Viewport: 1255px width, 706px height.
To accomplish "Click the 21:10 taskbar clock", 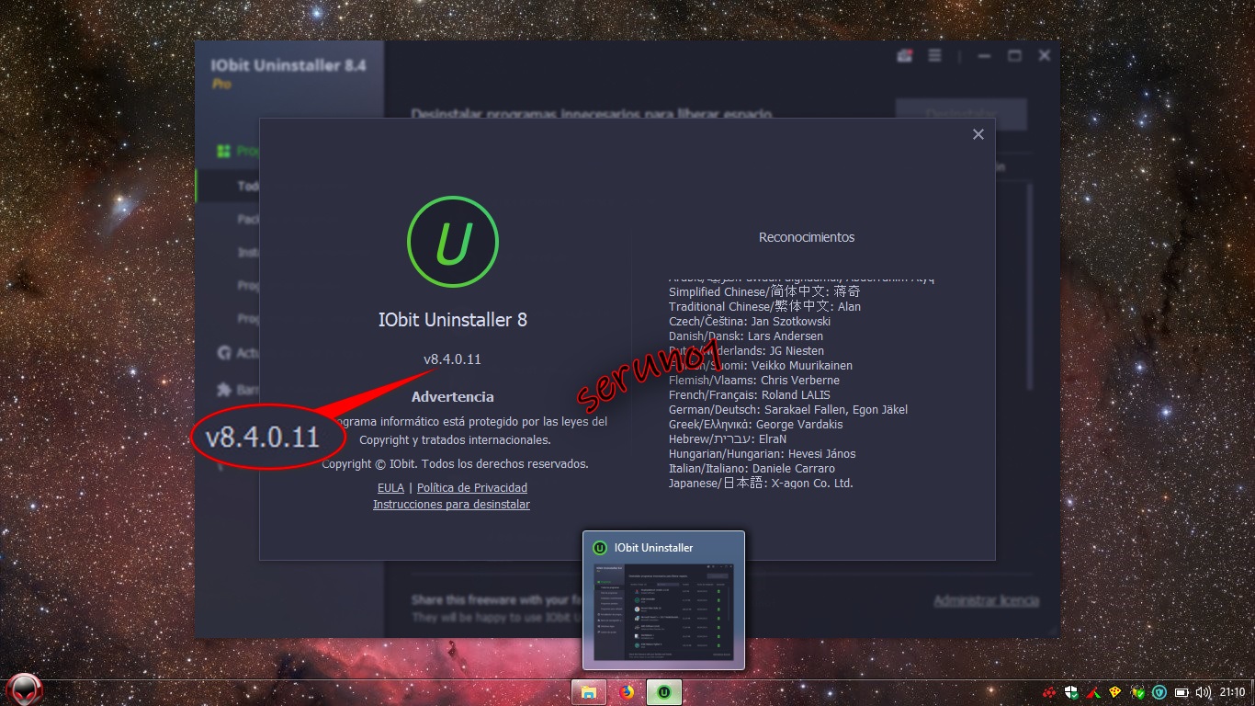I will (1232, 692).
